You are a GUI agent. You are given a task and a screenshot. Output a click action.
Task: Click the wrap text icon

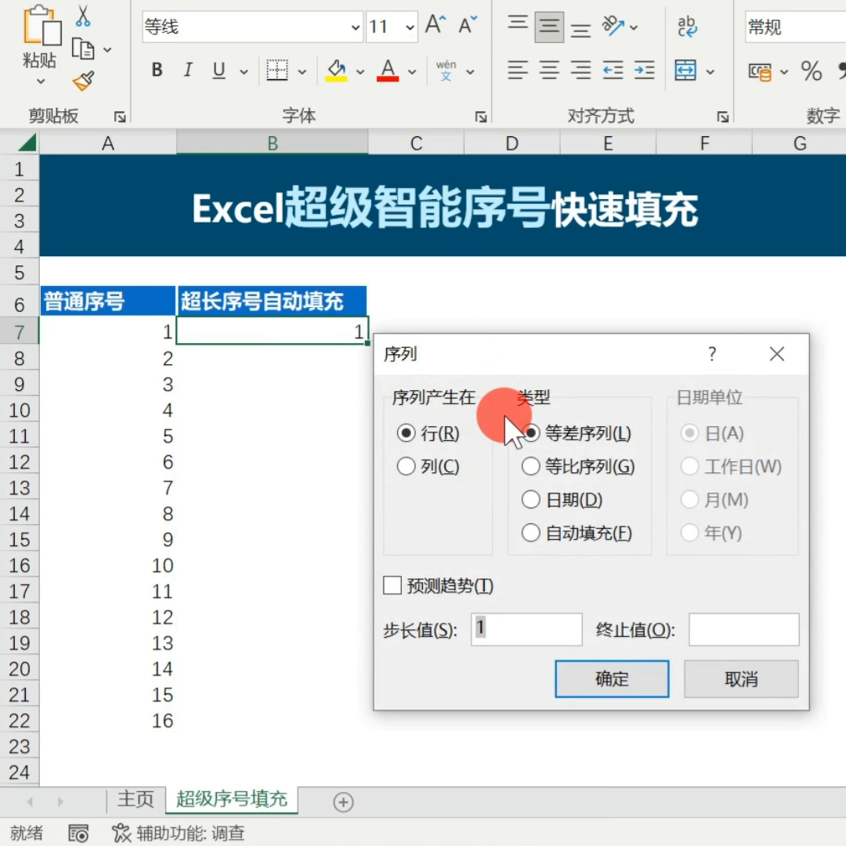[x=687, y=27]
